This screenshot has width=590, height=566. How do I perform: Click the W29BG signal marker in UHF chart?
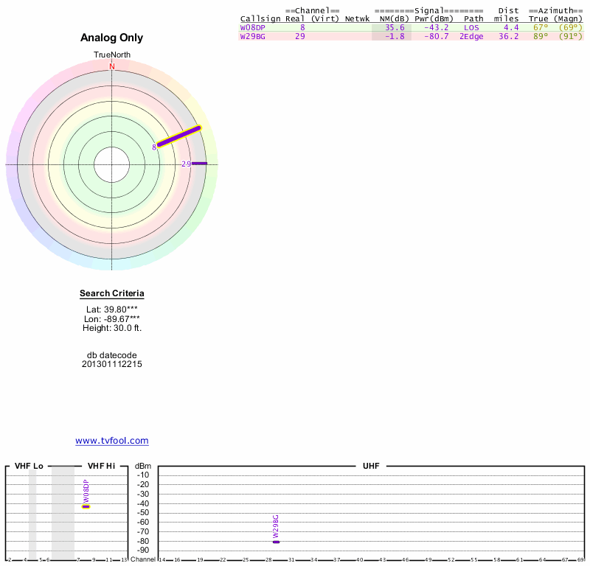click(276, 542)
